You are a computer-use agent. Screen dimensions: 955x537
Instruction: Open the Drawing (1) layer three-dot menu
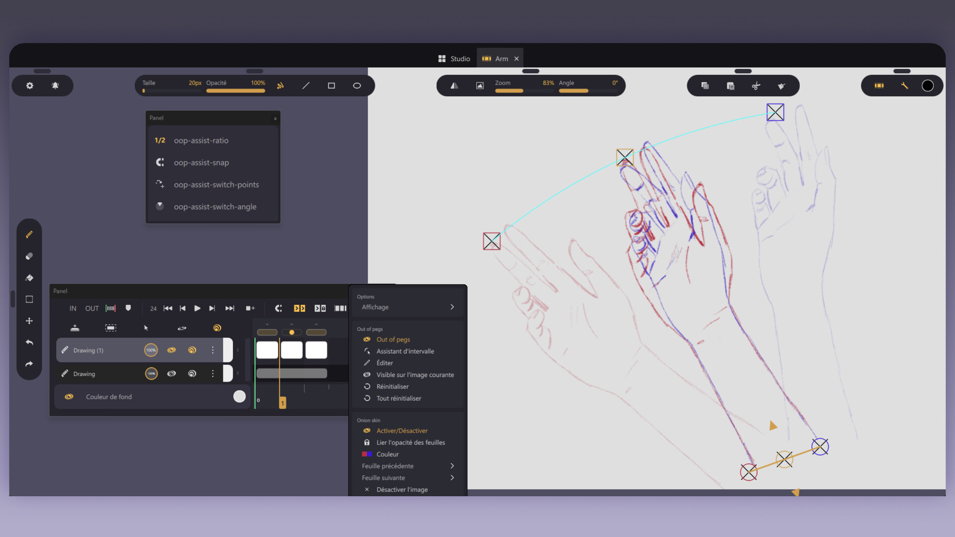213,350
